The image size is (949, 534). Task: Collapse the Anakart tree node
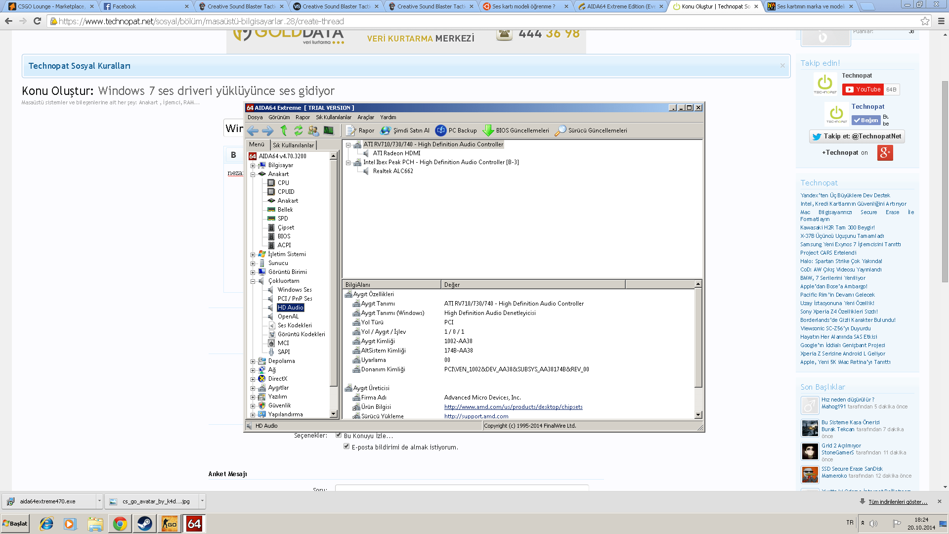point(253,174)
